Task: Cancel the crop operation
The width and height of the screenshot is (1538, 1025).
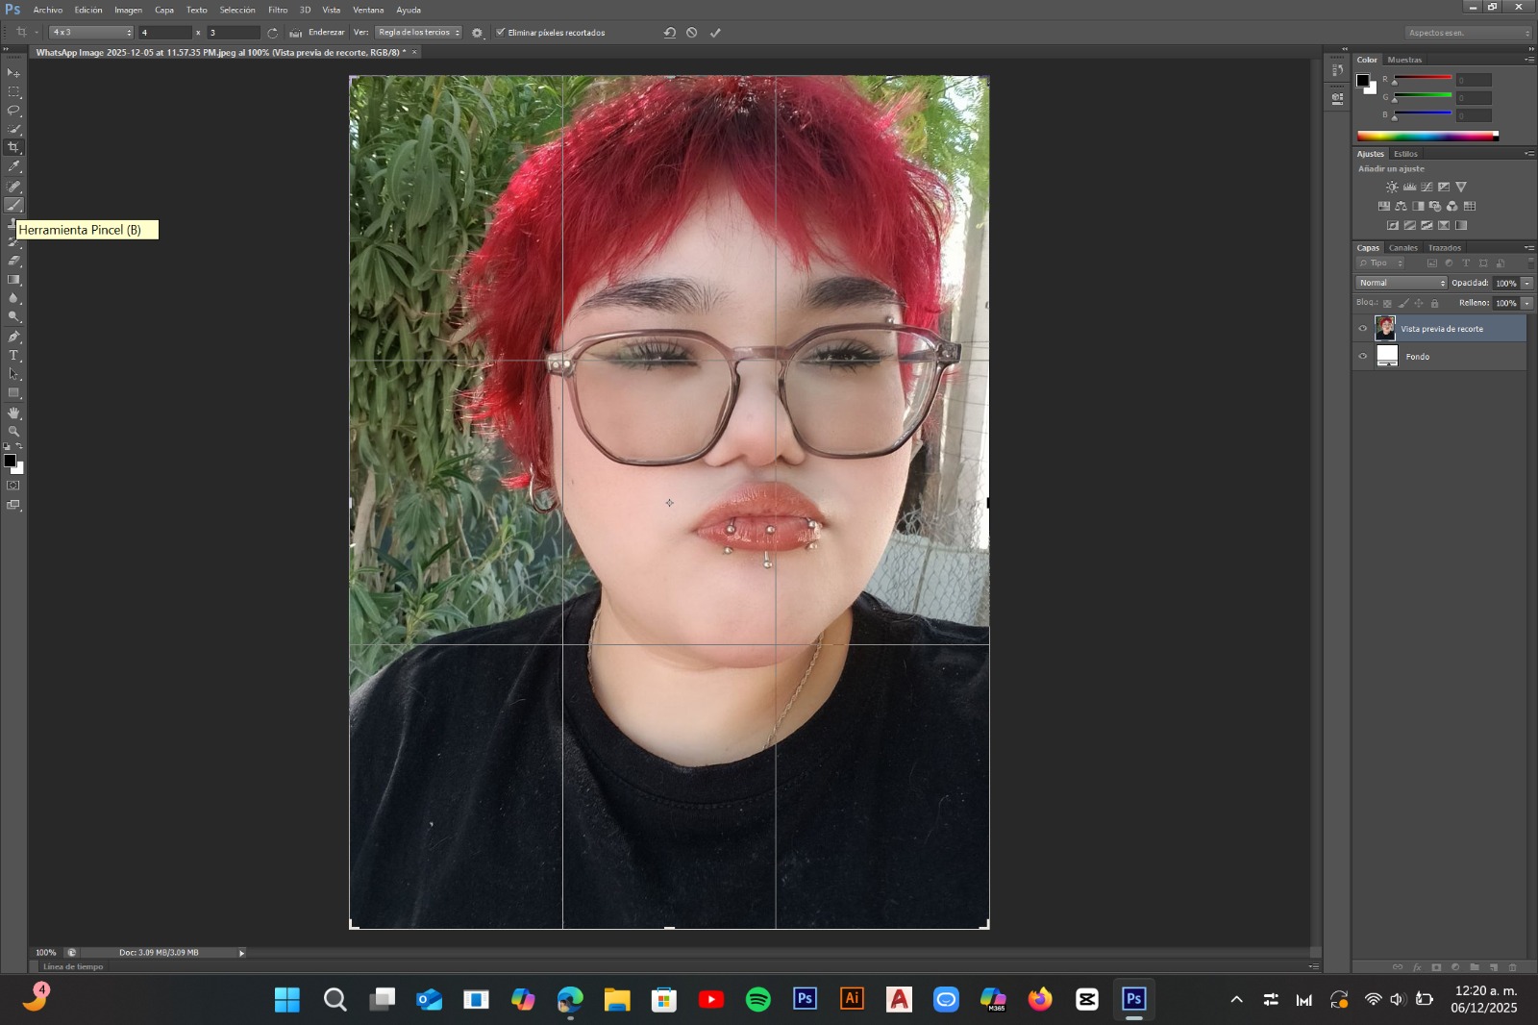Action: pos(692,33)
